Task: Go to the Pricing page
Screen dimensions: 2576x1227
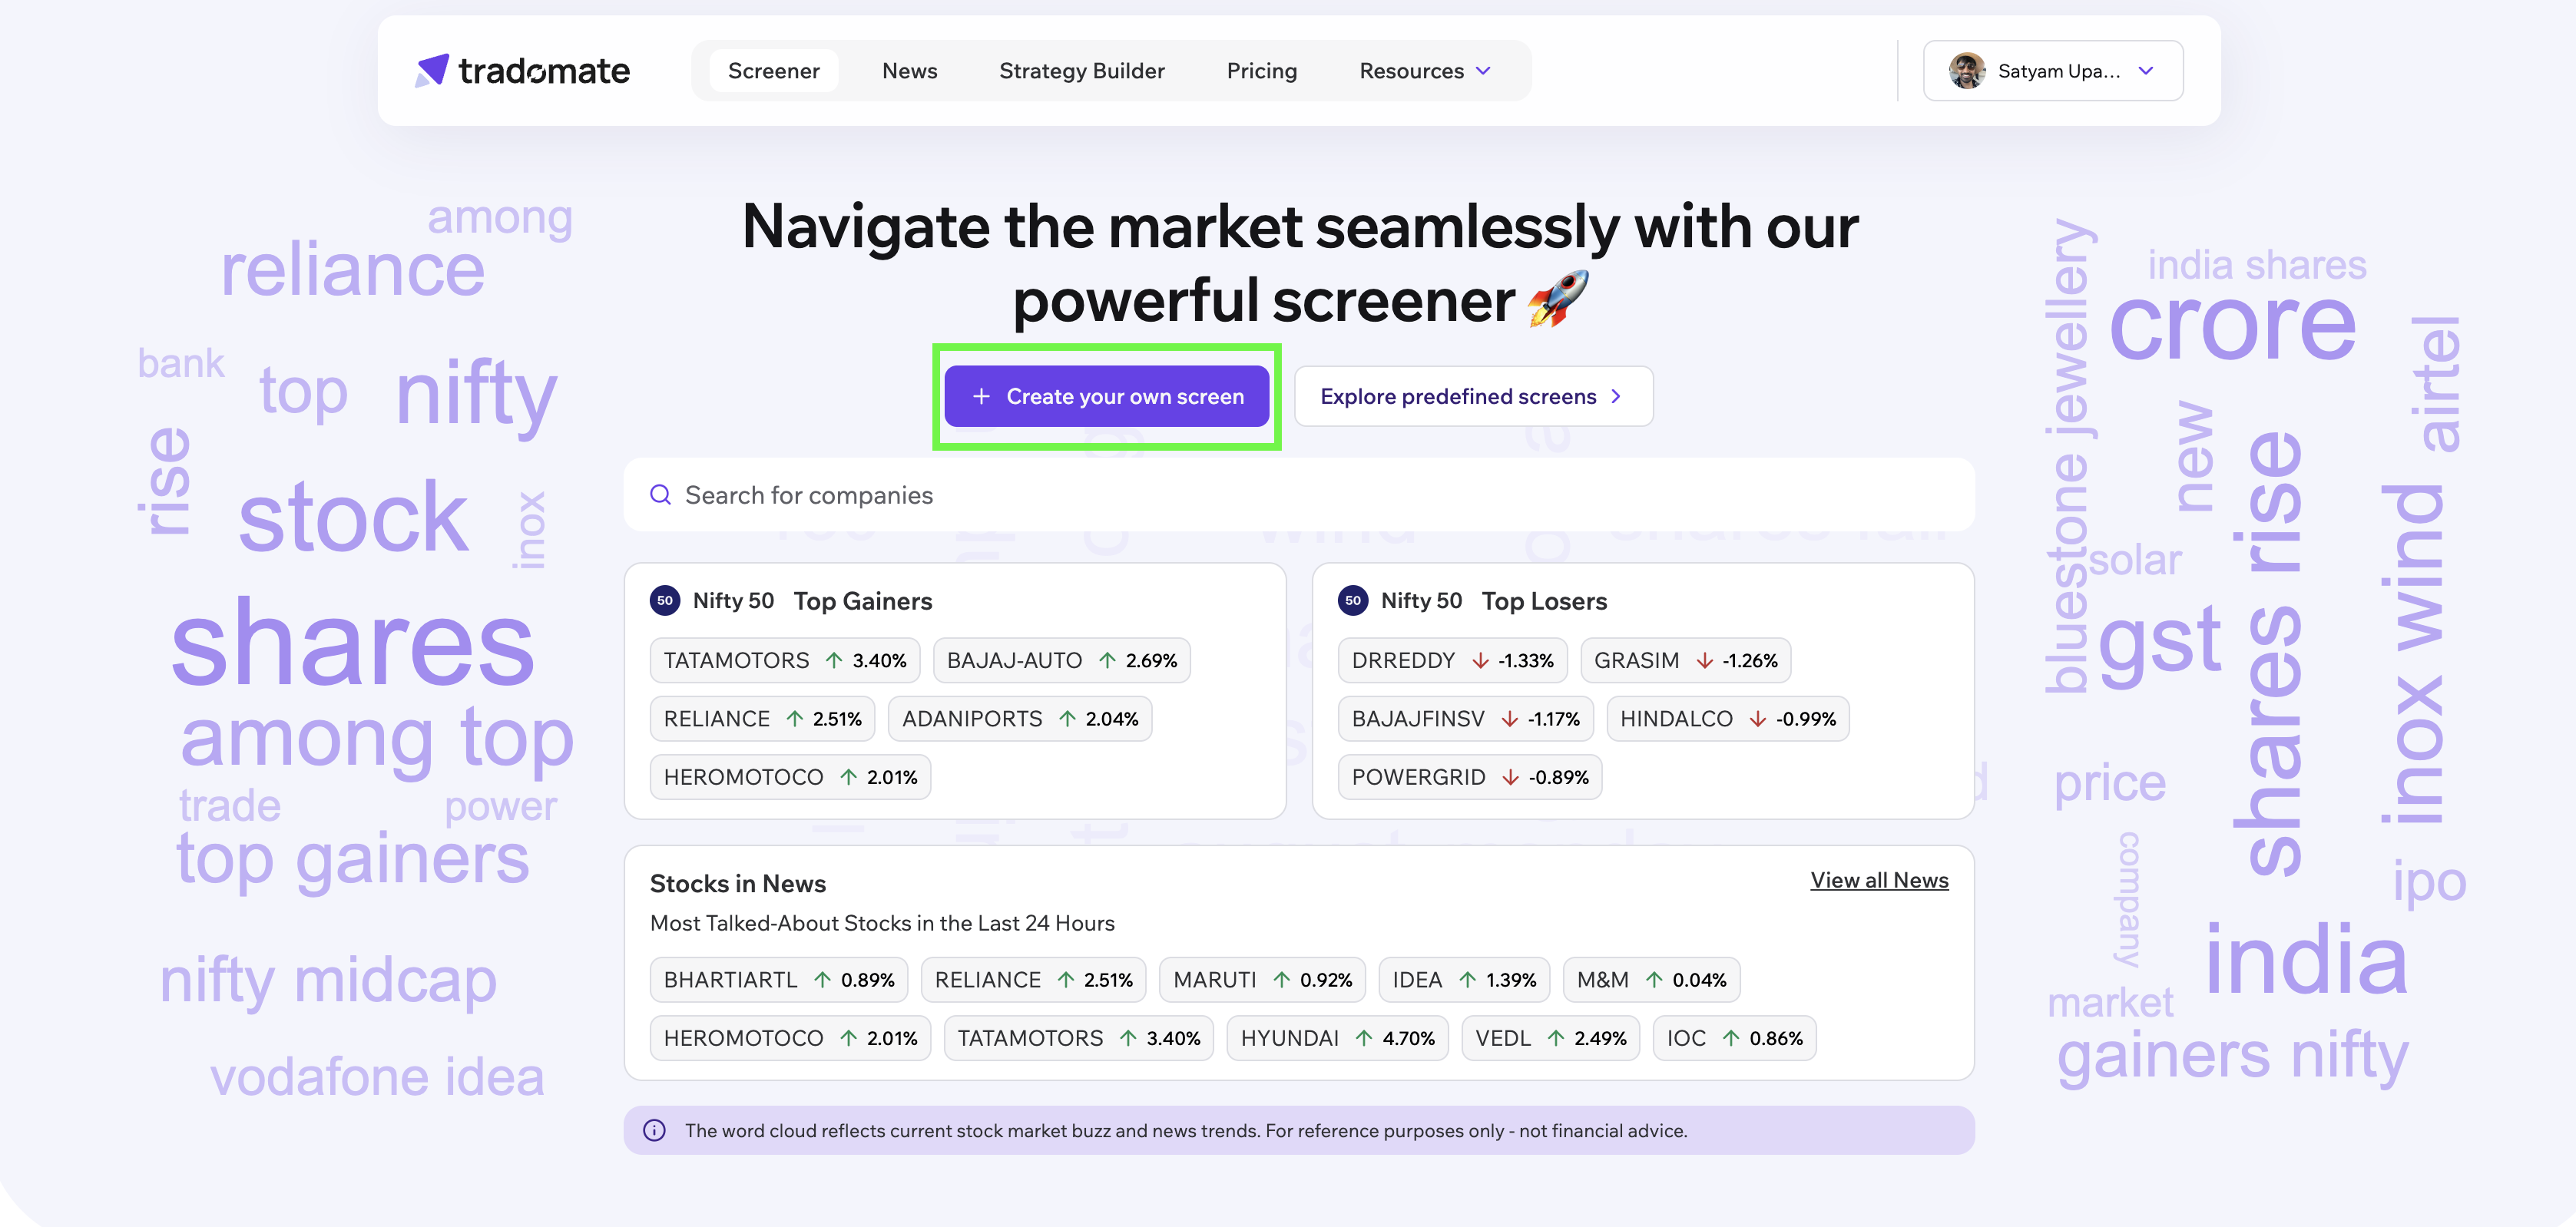Action: click(1261, 71)
